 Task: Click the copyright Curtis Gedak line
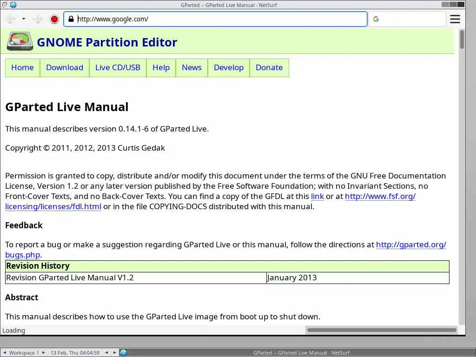pyautogui.click(x=85, y=148)
